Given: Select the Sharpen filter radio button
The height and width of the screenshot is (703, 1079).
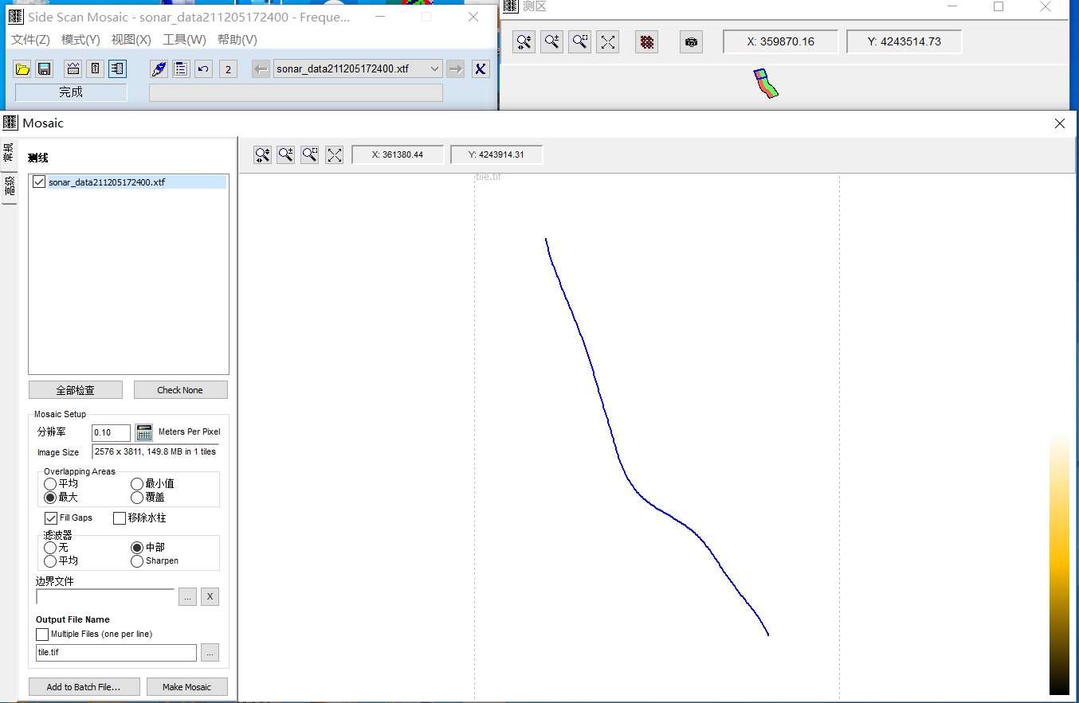Looking at the screenshot, I should click(x=137, y=561).
